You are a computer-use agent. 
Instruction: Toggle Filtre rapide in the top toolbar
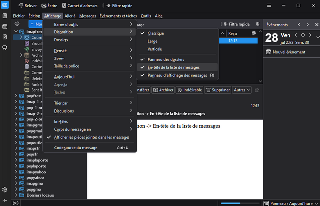tap(120, 6)
